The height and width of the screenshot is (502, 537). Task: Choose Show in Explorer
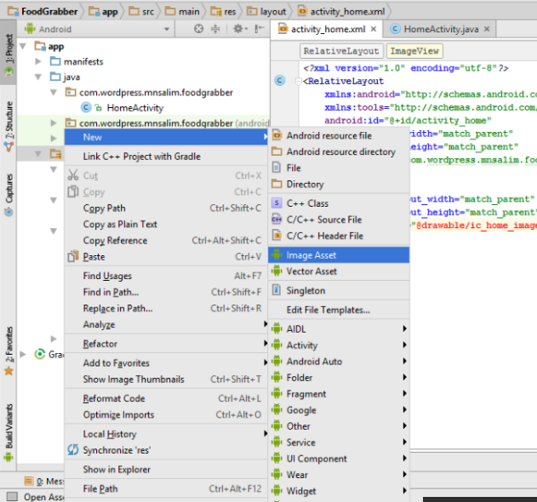pos(166,470)
